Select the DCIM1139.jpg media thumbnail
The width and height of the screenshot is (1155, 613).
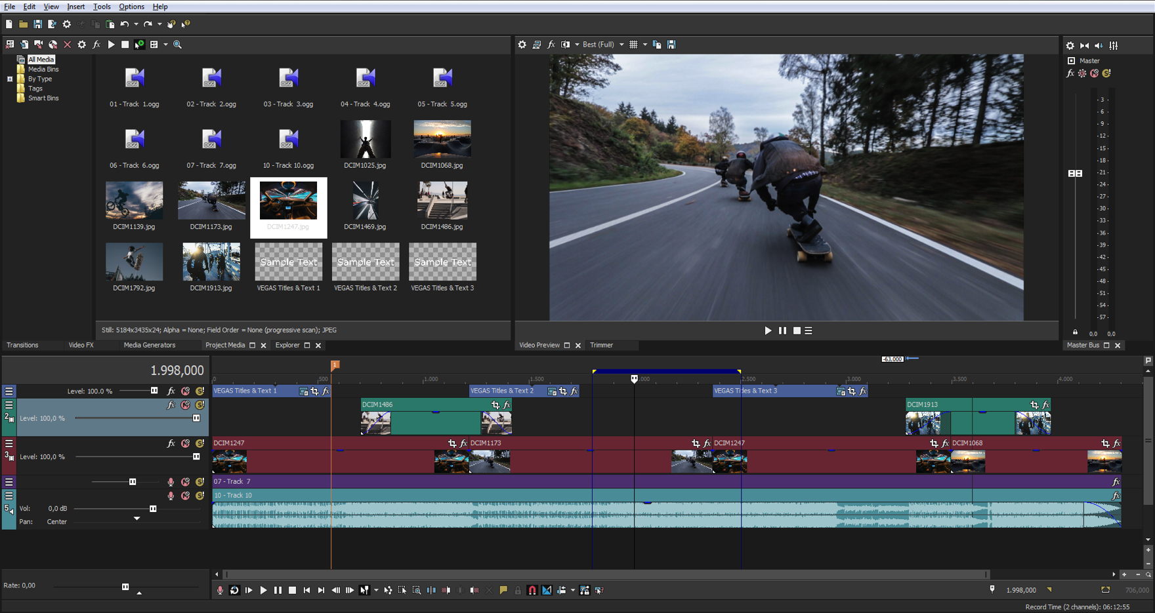tap(134, 201)
